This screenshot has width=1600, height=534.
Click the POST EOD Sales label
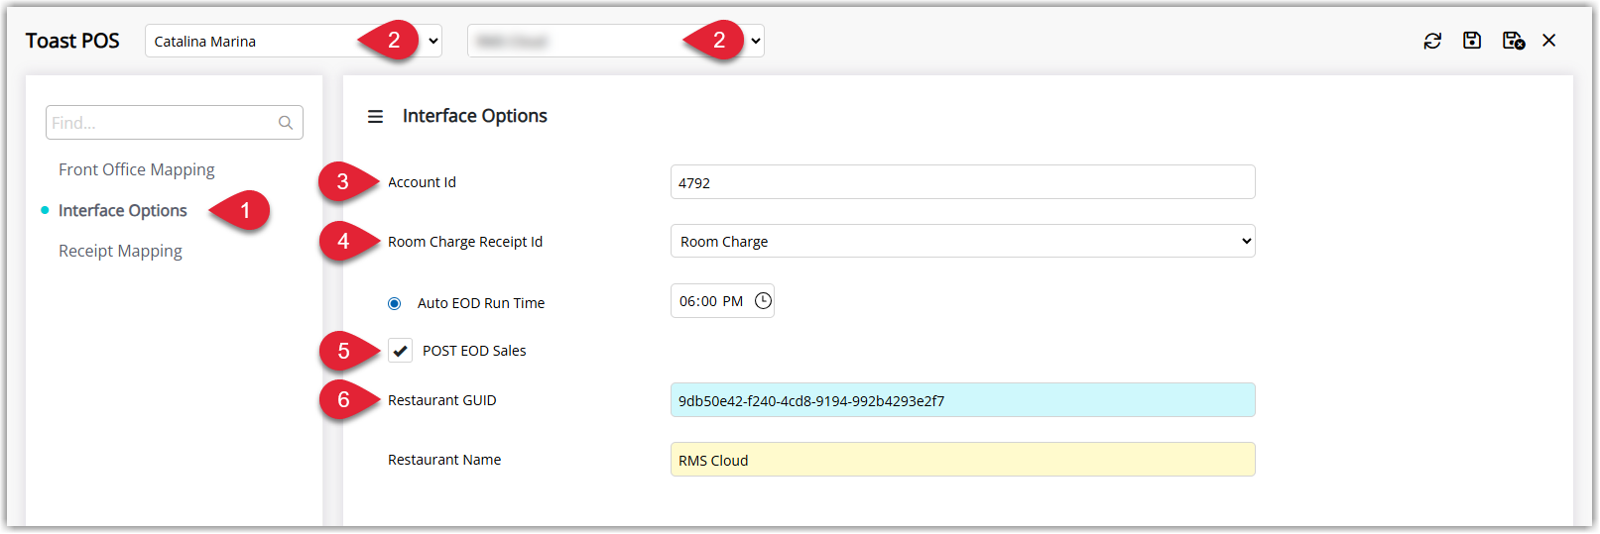click(474, 351)
